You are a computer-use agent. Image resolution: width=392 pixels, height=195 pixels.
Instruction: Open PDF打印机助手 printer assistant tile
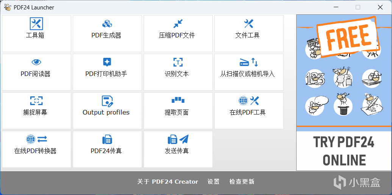coord(107,72)
